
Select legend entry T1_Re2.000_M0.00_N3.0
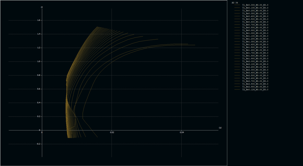255,61
